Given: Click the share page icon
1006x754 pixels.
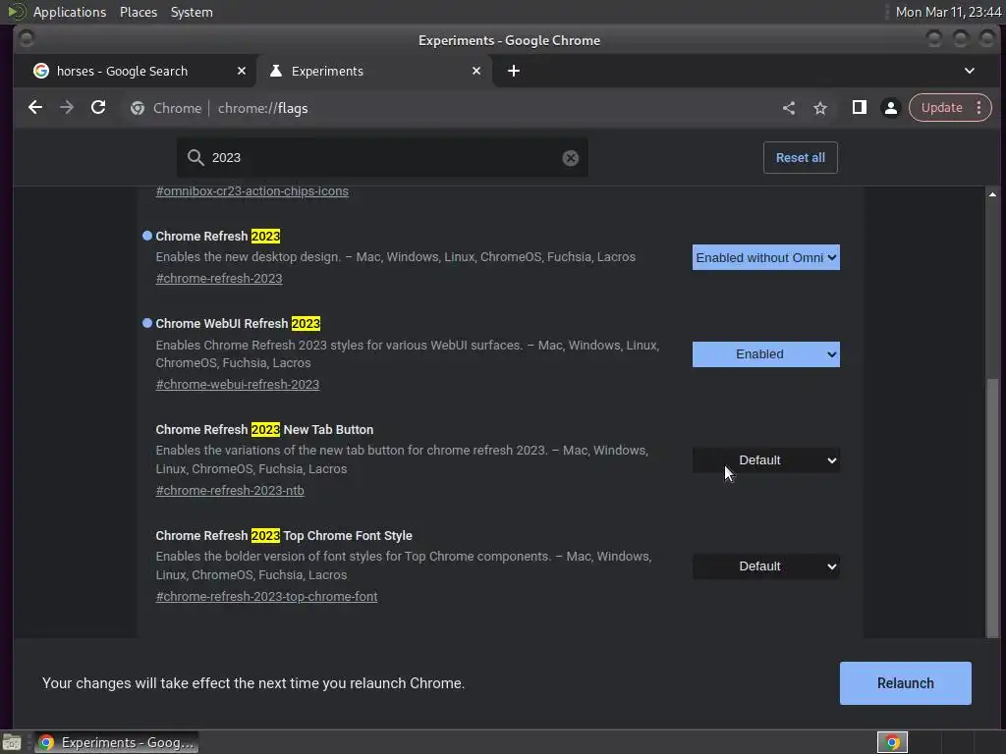Looking at the screenshot, I should [x=789, y=108].
